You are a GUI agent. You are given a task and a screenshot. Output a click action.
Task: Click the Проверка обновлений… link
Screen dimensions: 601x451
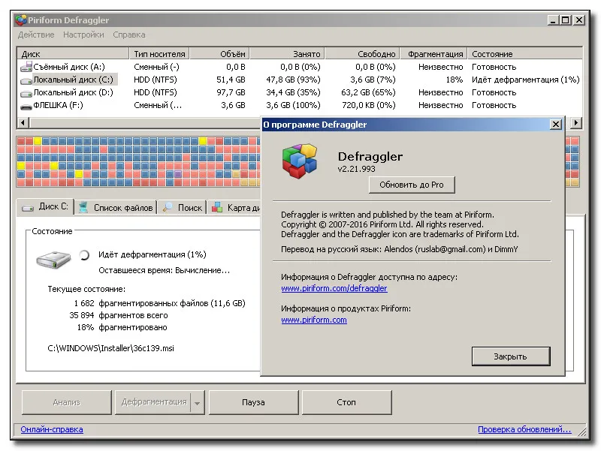[x=524, y=429]
